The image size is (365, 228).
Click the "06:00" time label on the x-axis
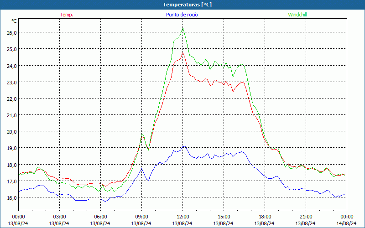click(100, 217)
